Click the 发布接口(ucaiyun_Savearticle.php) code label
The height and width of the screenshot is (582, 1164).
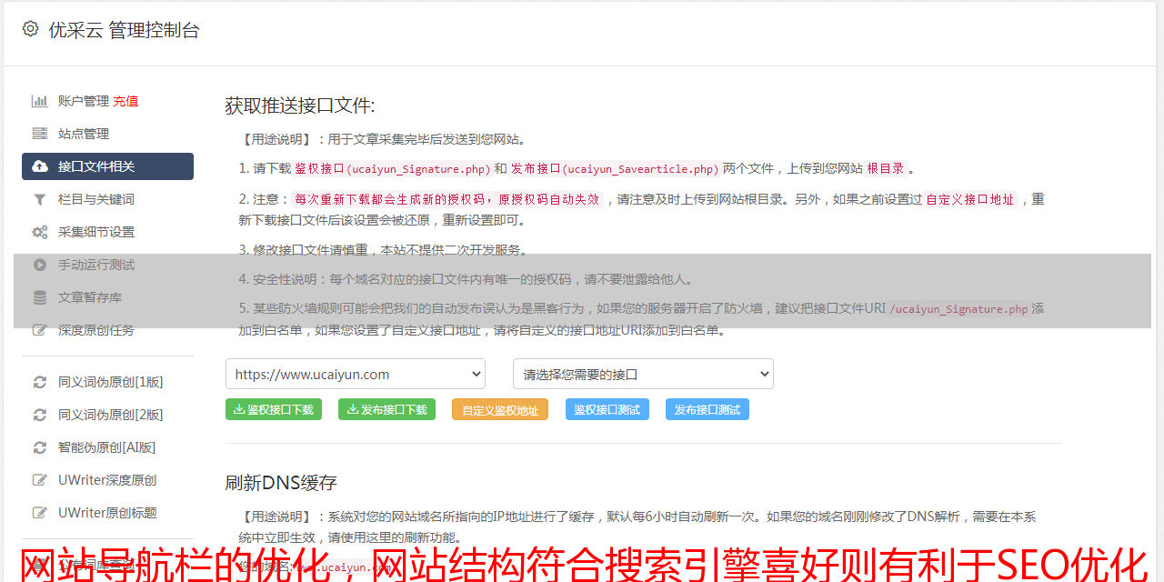615,169
